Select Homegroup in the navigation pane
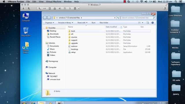 [x=53, y=61]
